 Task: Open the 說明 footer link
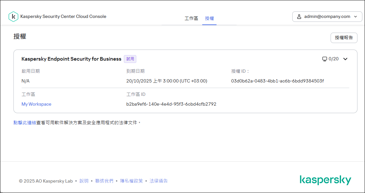point(84,181)
